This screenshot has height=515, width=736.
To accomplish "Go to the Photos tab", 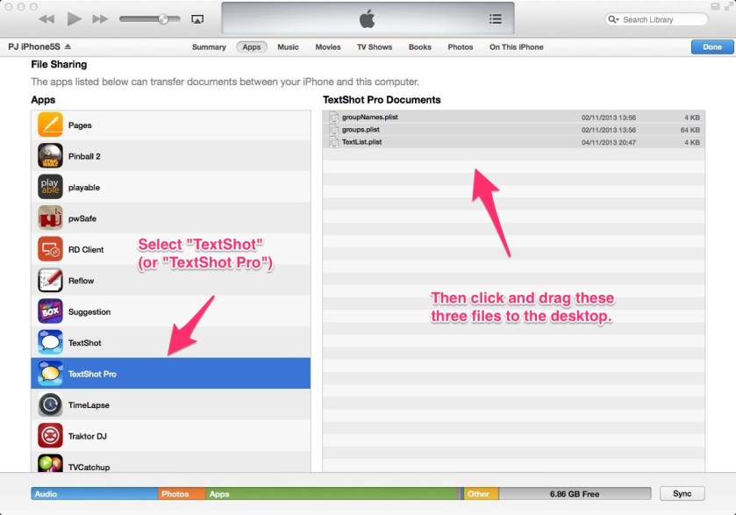I will point(460,47).
